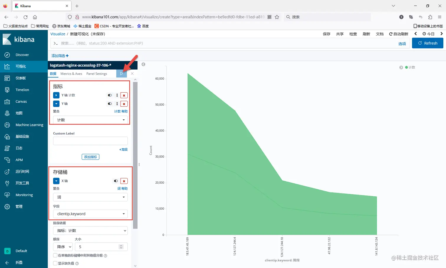Bookmark this page with the star
The image size is (446, 268).
tap(277, 17)
